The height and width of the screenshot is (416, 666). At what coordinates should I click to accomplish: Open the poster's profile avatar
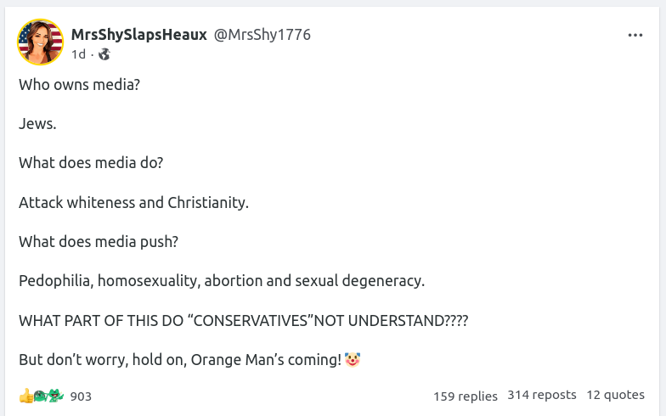point(41,42)
